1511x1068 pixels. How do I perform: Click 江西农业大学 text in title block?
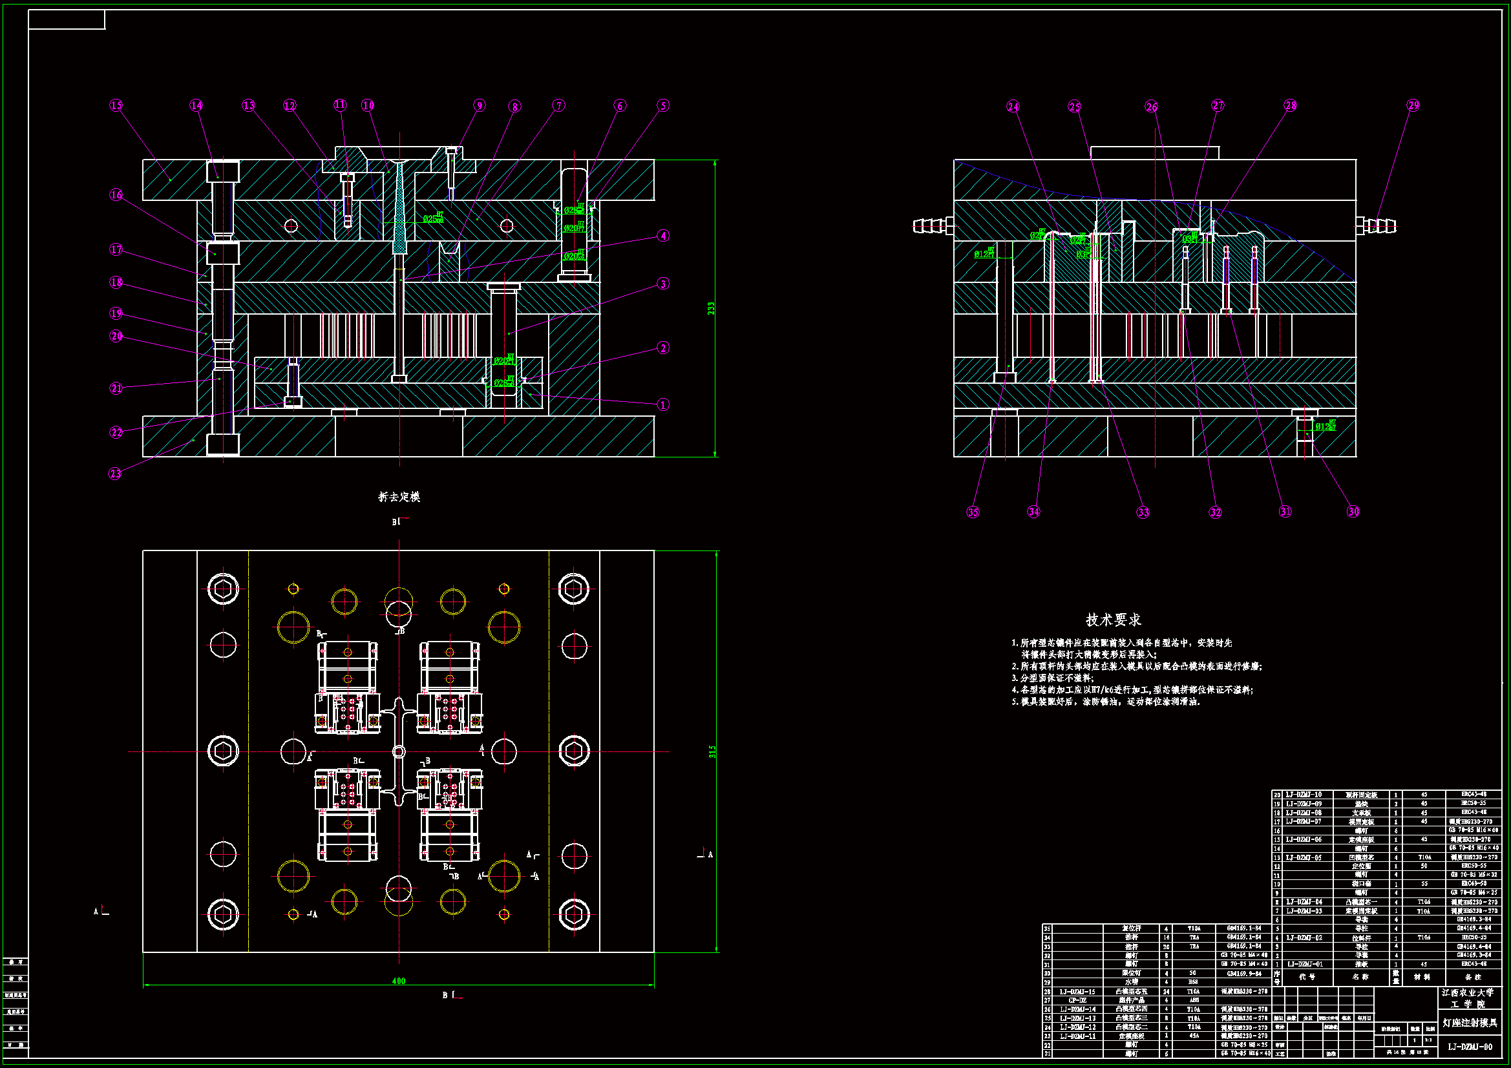coord(1468,992)
